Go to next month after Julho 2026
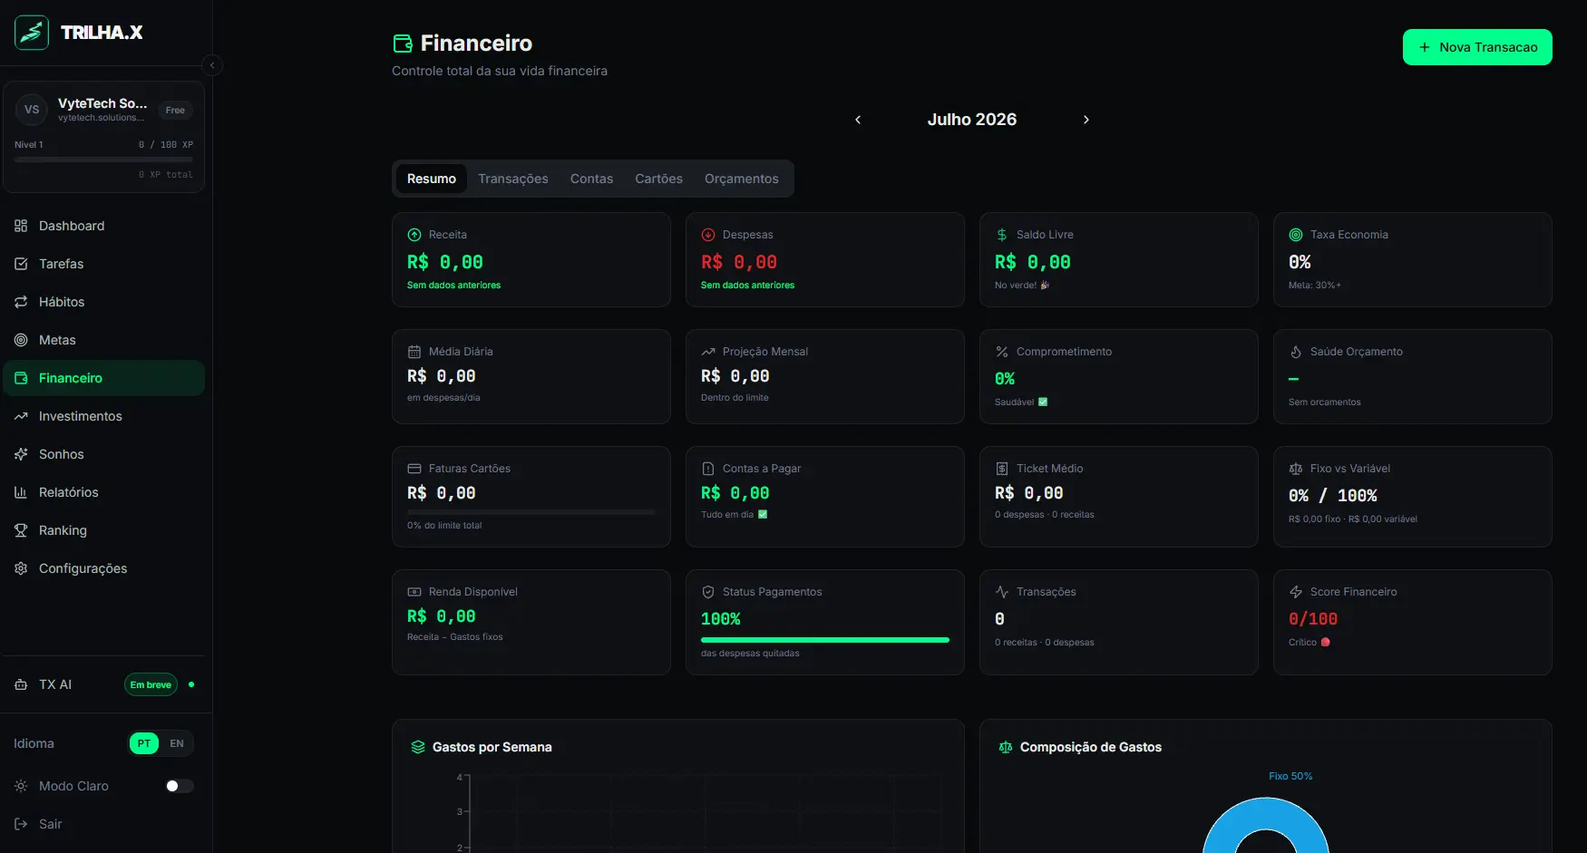Image resolution: width=1587 pixels, height=853 pixels. pos(1086,120)
